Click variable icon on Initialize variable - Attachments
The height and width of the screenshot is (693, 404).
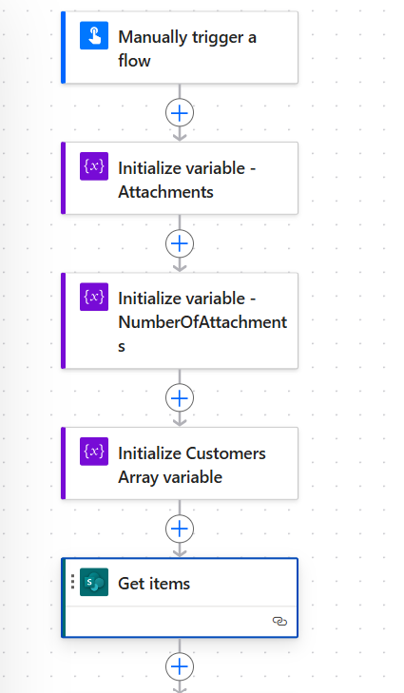pyautogui.click(x=94, y=166)
